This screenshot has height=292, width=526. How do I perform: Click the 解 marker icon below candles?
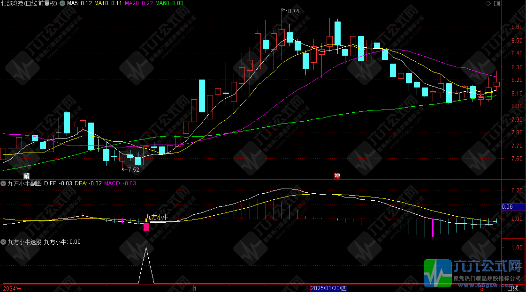(x=27, y=175)
